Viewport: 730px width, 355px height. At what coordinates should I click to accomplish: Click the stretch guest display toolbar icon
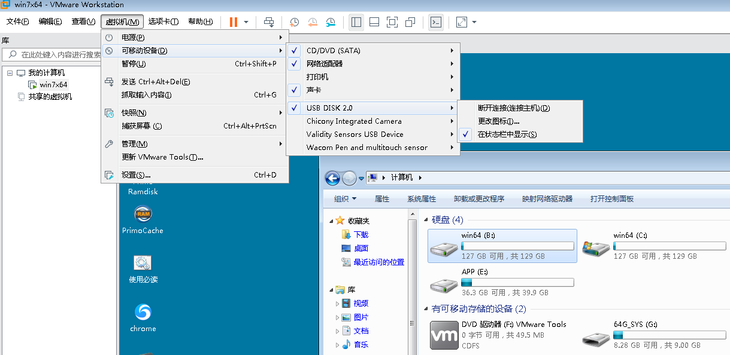[461, 22]
